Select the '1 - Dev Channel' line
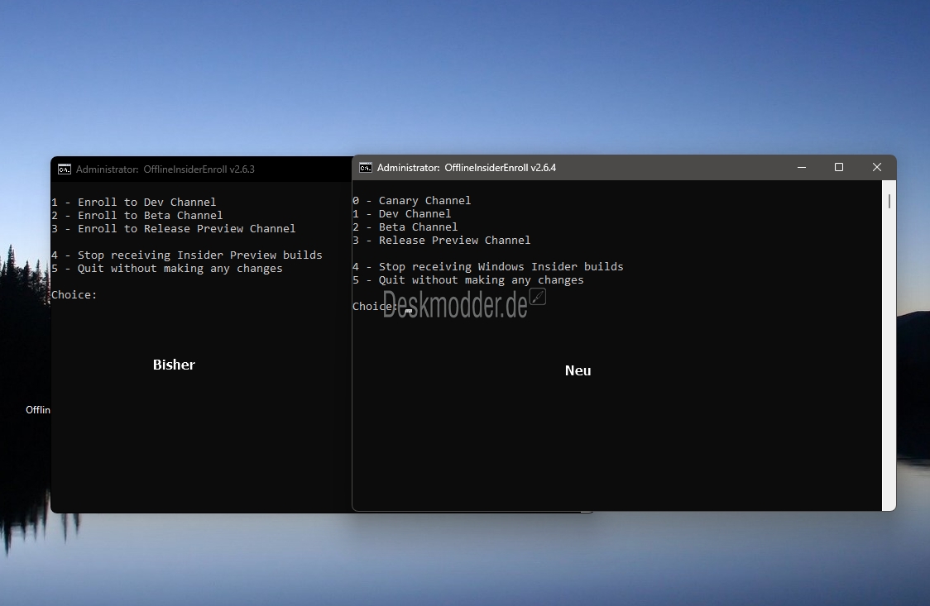This screenshot has height=606, width=930. click(x=401, y=214)
